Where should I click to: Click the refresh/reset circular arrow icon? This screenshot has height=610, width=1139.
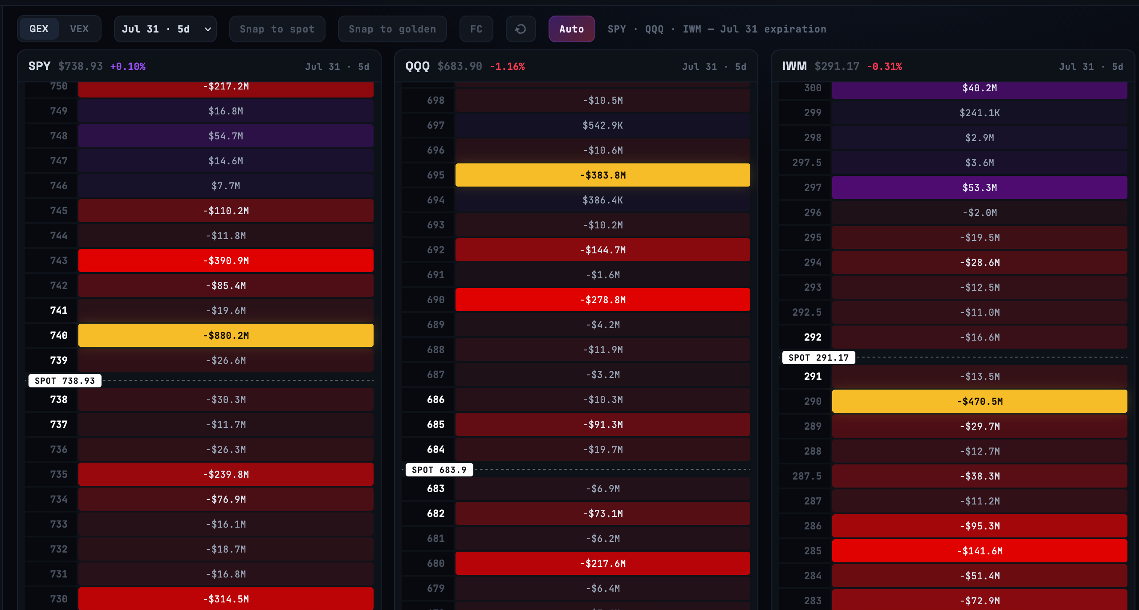pyautogui.click(x=521, y=29)
